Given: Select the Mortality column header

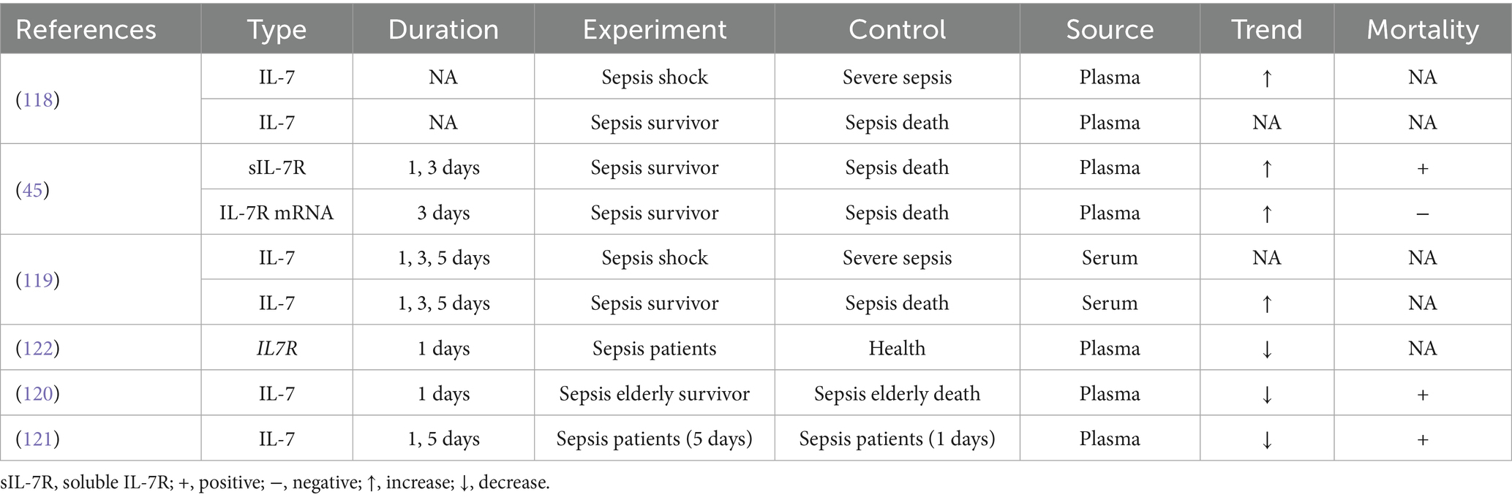Looking at the screenshot, I should point(1423,29).
